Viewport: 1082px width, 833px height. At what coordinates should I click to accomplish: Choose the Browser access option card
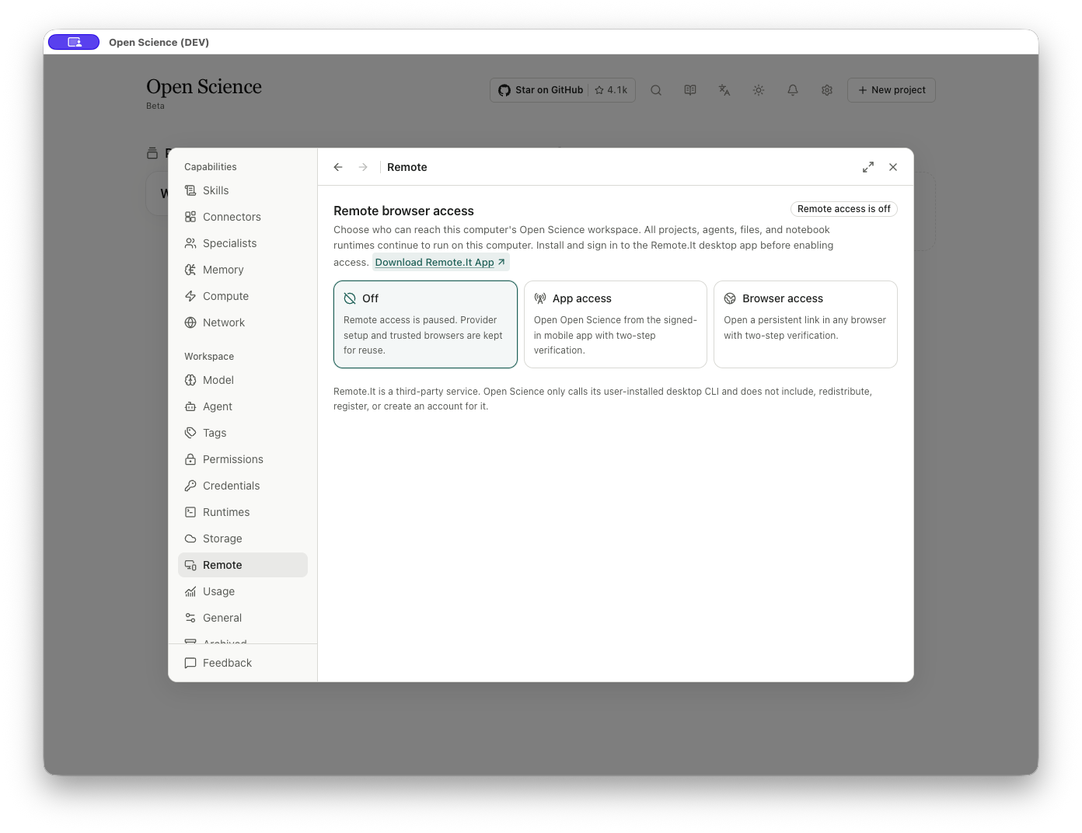click(805, 324)
